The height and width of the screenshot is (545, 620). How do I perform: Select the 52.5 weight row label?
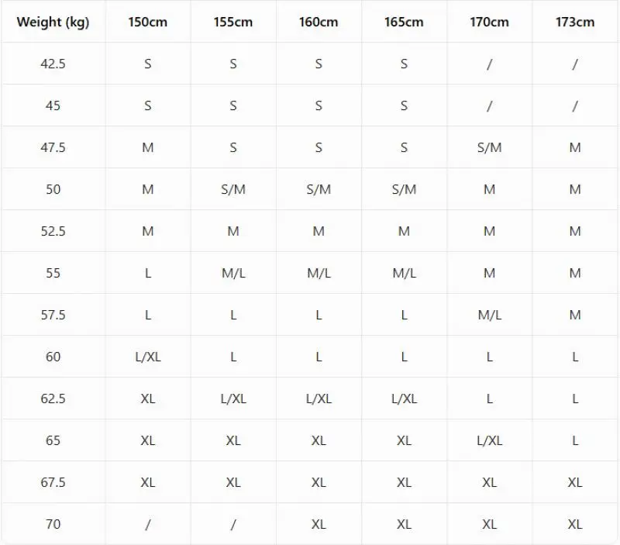pos(53,231)
